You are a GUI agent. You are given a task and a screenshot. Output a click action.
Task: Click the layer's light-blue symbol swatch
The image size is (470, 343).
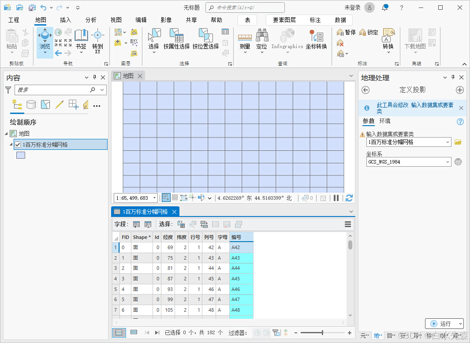(21, 155)
